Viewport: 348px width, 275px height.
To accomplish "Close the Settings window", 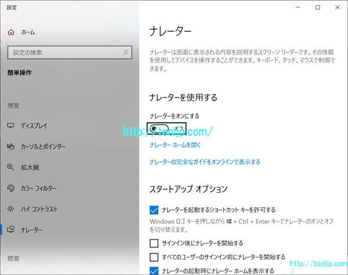I will tap(338, 8).
